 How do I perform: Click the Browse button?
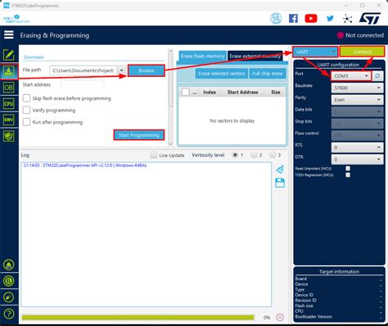coord(147,70)
